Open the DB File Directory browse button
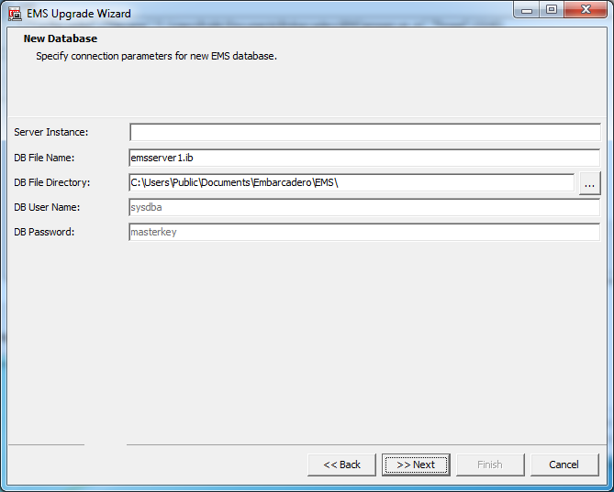The image size is (614, 492). 590,183
